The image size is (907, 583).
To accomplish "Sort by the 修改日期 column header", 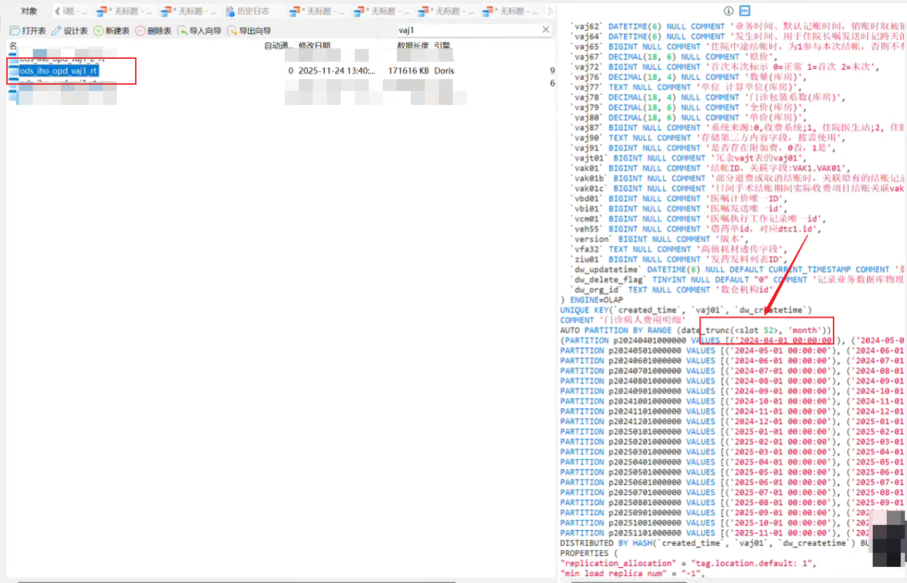I will 314,45.
